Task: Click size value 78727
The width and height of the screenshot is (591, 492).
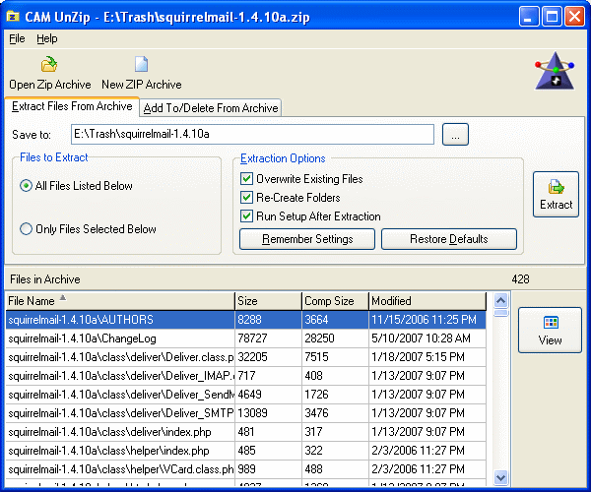Action: coord(252,338)
